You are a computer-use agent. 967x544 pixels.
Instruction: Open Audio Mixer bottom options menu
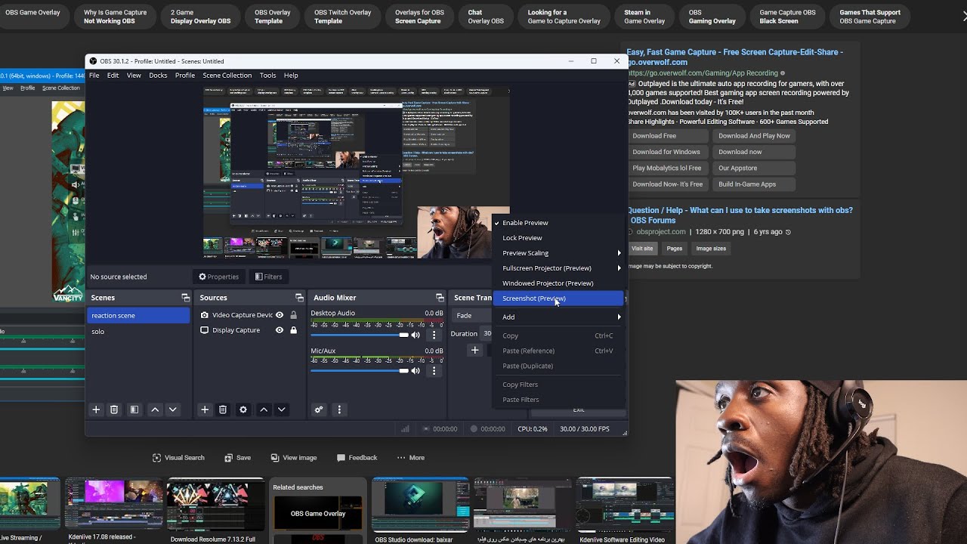click(339, 410)
